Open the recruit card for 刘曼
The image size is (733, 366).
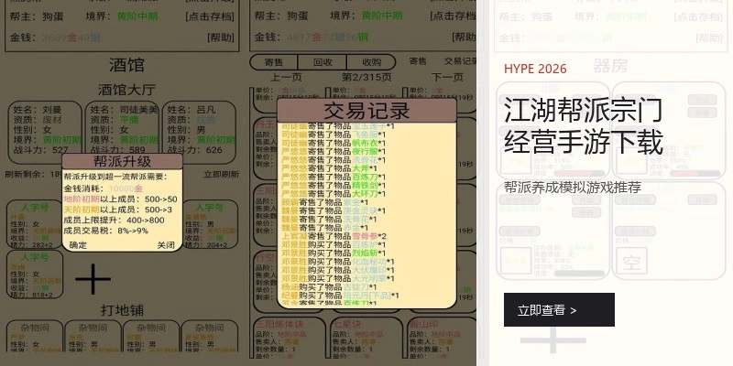(x=45, y=132)
